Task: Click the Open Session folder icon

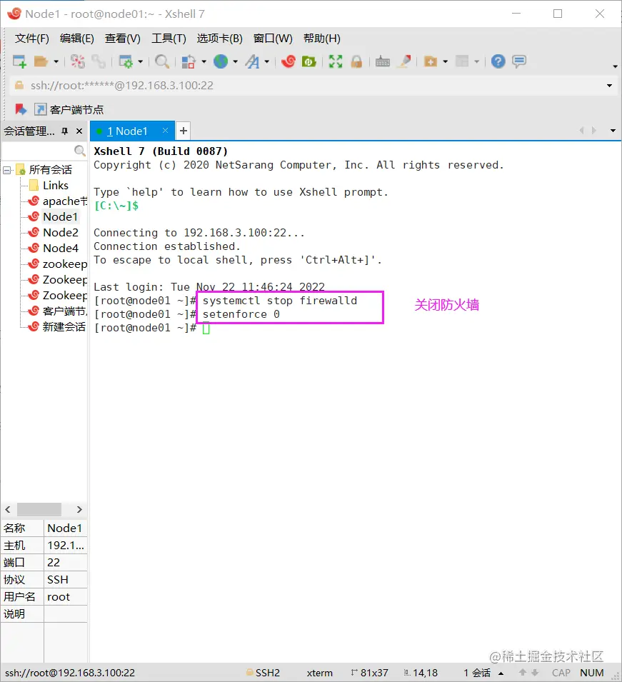Action: [x=41, y=61]
